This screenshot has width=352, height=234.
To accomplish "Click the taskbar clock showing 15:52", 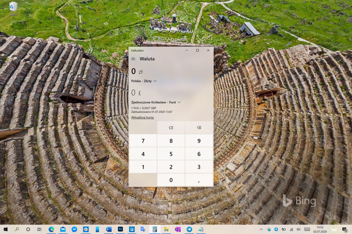I will pos(320,229).
